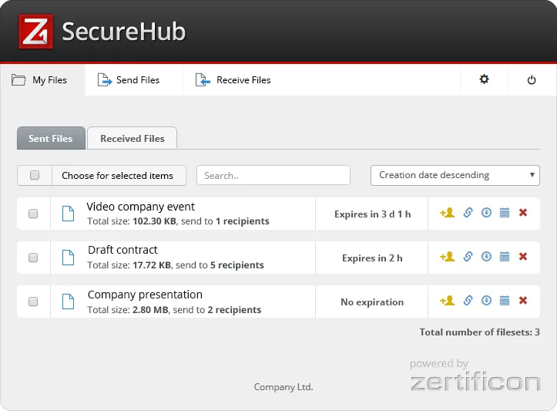Screen dimensions: 557x411
Task: Check the Company presentation checkbox
Action: [x=33, y=302]
